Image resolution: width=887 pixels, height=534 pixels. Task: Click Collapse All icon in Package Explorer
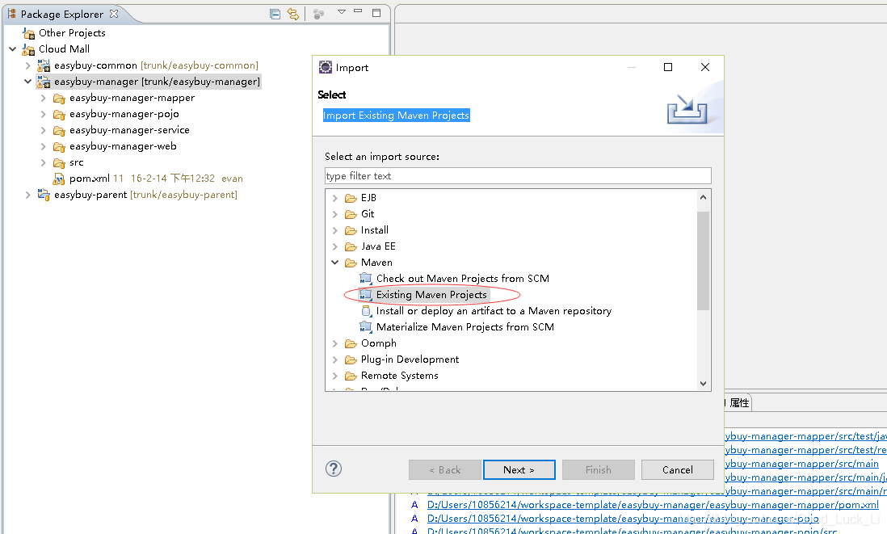[275, 15]
